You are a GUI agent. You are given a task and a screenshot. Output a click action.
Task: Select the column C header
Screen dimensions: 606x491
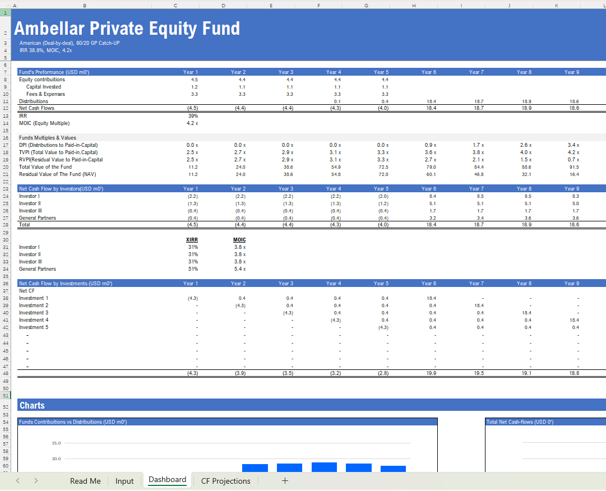click(175, 4)
